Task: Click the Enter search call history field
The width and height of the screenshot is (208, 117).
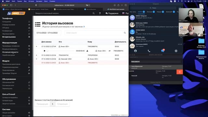Action: [95, 33]
